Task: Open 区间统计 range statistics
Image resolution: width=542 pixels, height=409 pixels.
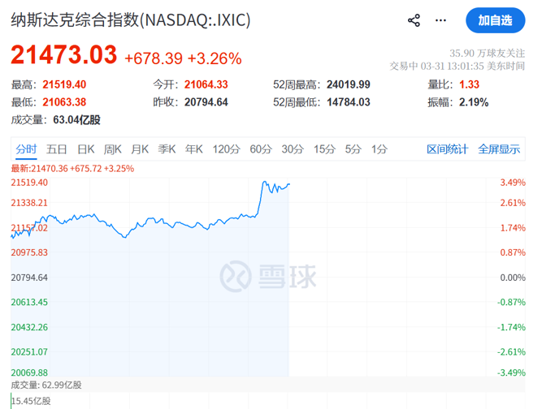Action: point(448,149)
